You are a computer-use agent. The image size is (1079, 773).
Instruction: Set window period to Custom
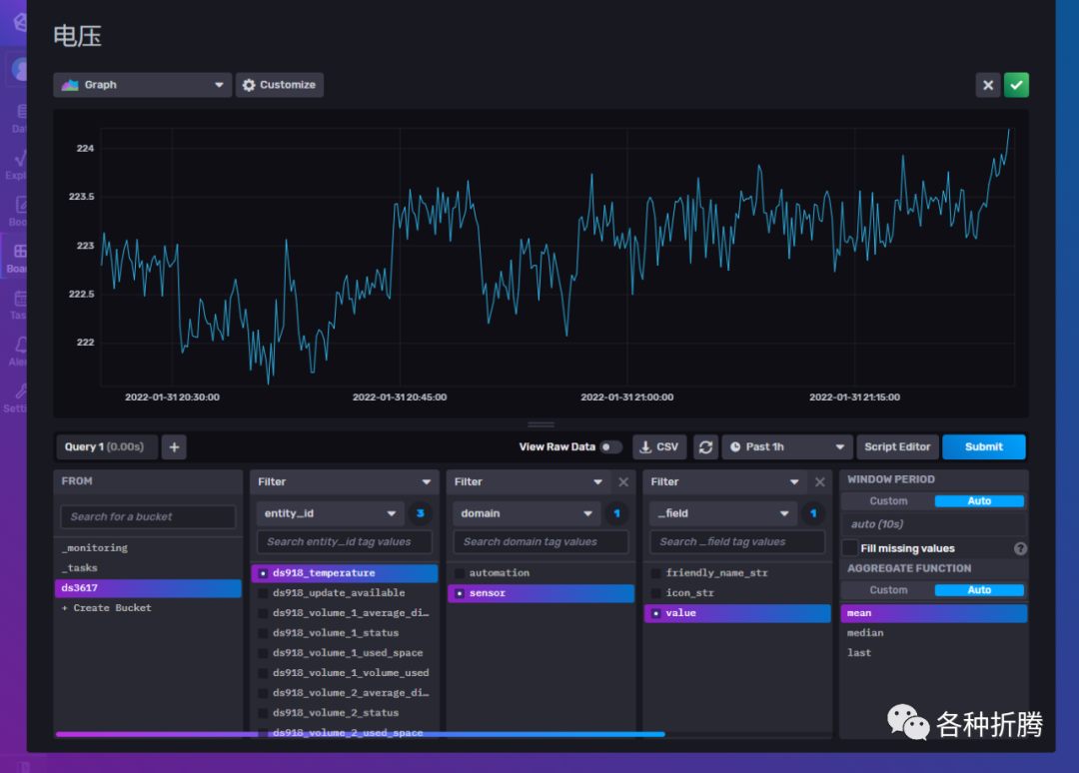pyautogui.click(x=888, y=501)
